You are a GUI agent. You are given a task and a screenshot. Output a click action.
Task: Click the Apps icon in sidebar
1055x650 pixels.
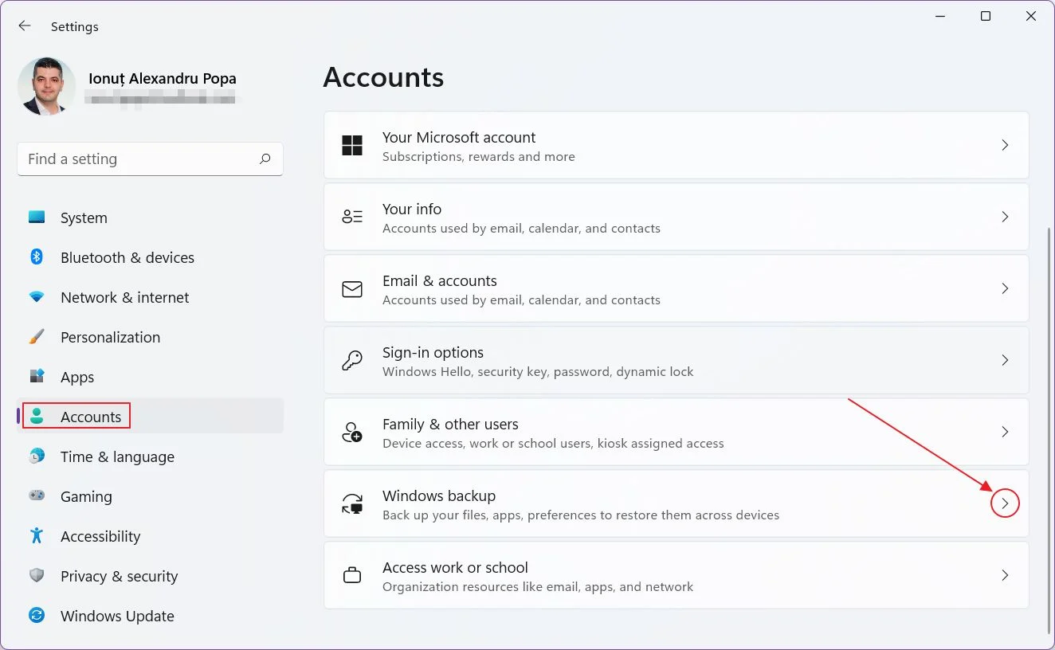click(x=37, y=377)
